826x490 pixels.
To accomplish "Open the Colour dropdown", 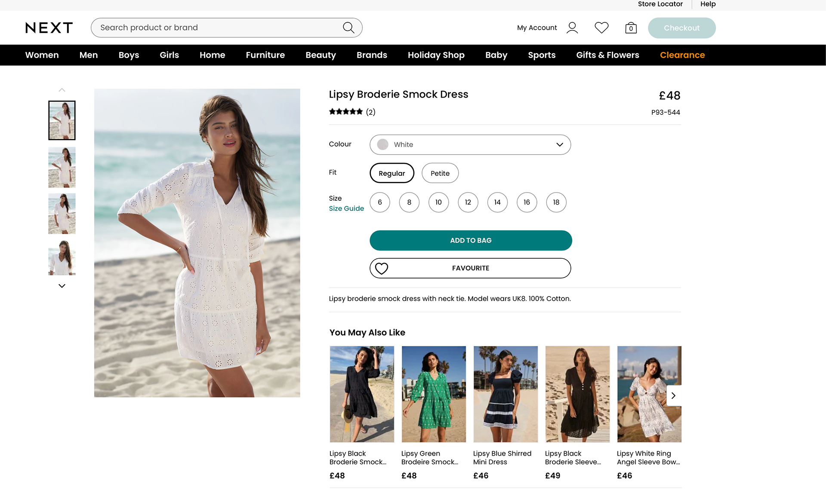I will point(470,145).
